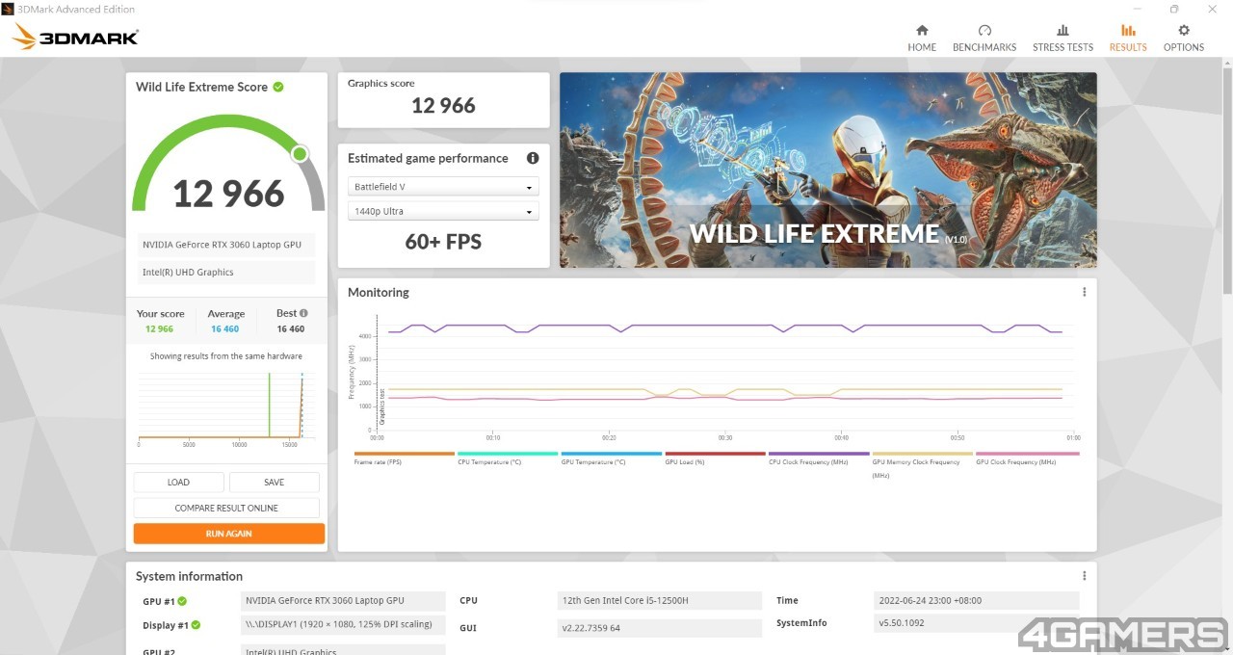Click the RUN AGAIN button
This screenshot has height=655, width=1233.
229,534
